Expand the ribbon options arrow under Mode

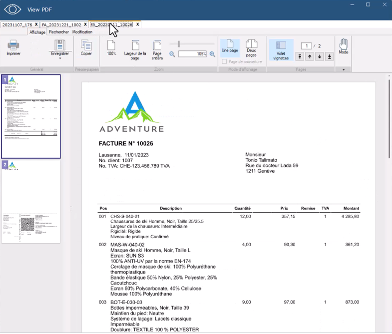344,70
